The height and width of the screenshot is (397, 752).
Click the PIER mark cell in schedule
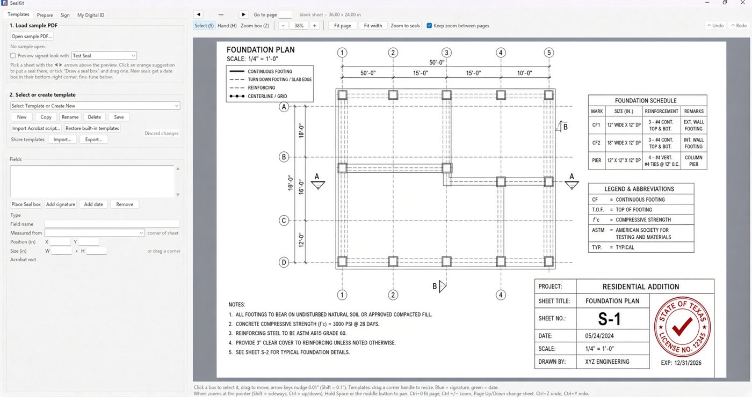[596, 161]
